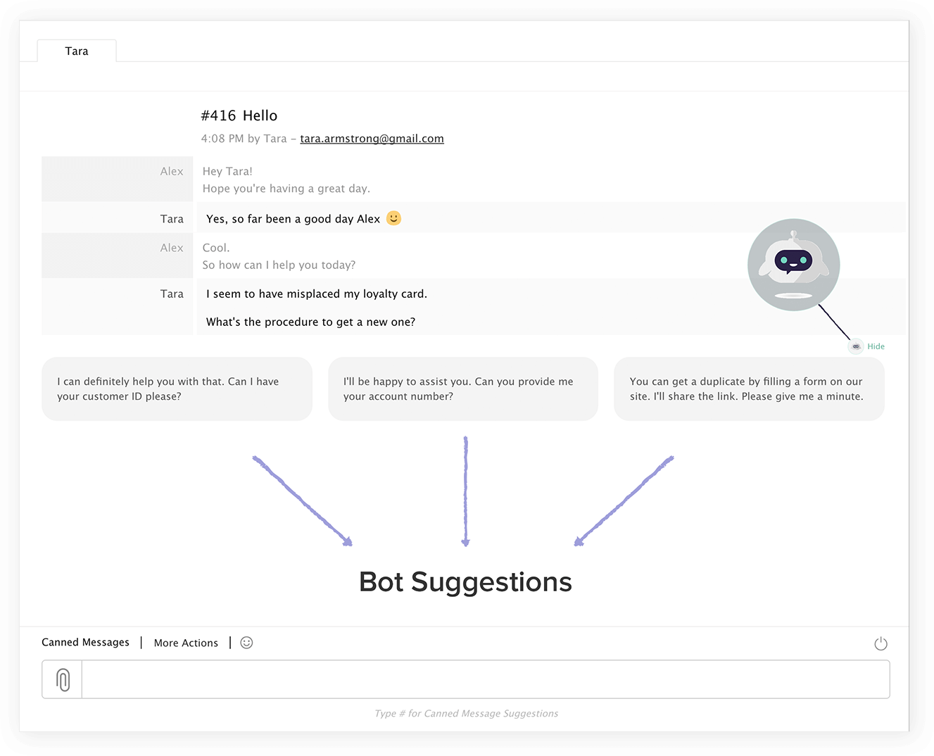Viewport: 934px width, 756px height.
Task: Focus the chat message input box
Action: pos(486,679)
